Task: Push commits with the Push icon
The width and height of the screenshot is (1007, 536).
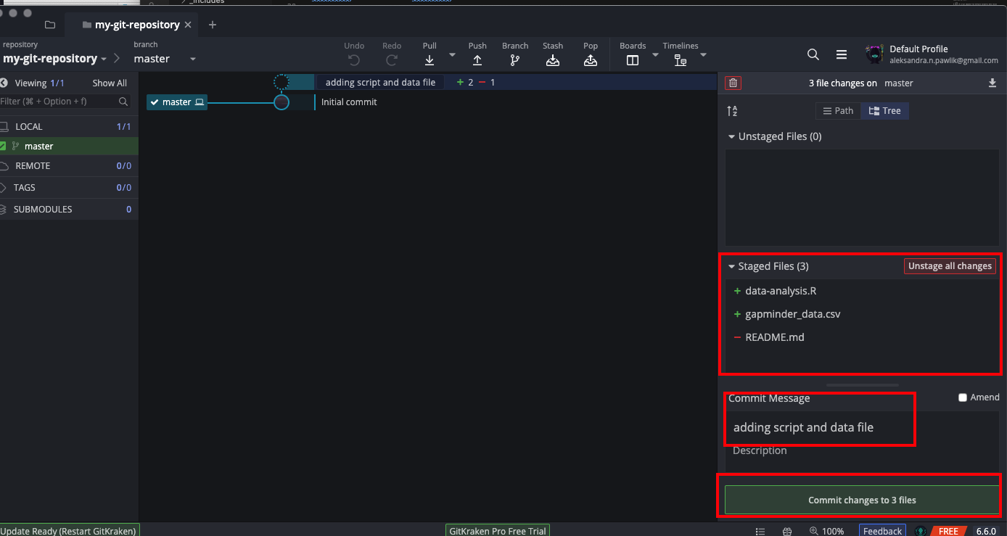Action: 477,61
